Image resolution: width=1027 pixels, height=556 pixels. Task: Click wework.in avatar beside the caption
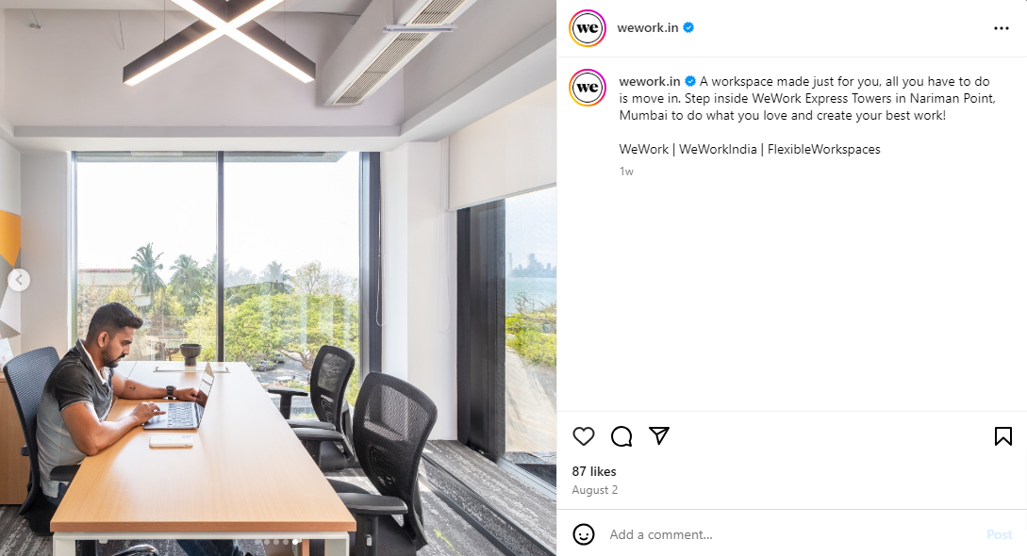pyautogui.click(x=588, y=87)
